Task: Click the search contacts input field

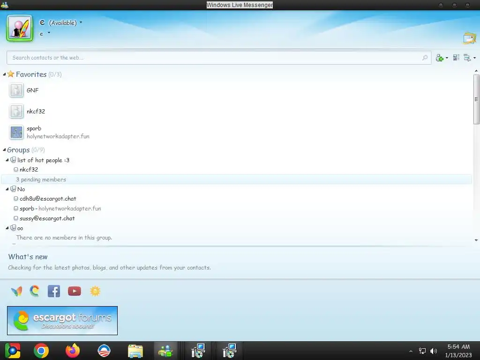Action: (x=219, y=58)
